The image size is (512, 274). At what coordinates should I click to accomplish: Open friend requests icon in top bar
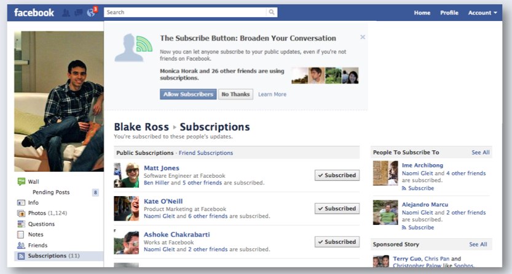pos(66,13)
